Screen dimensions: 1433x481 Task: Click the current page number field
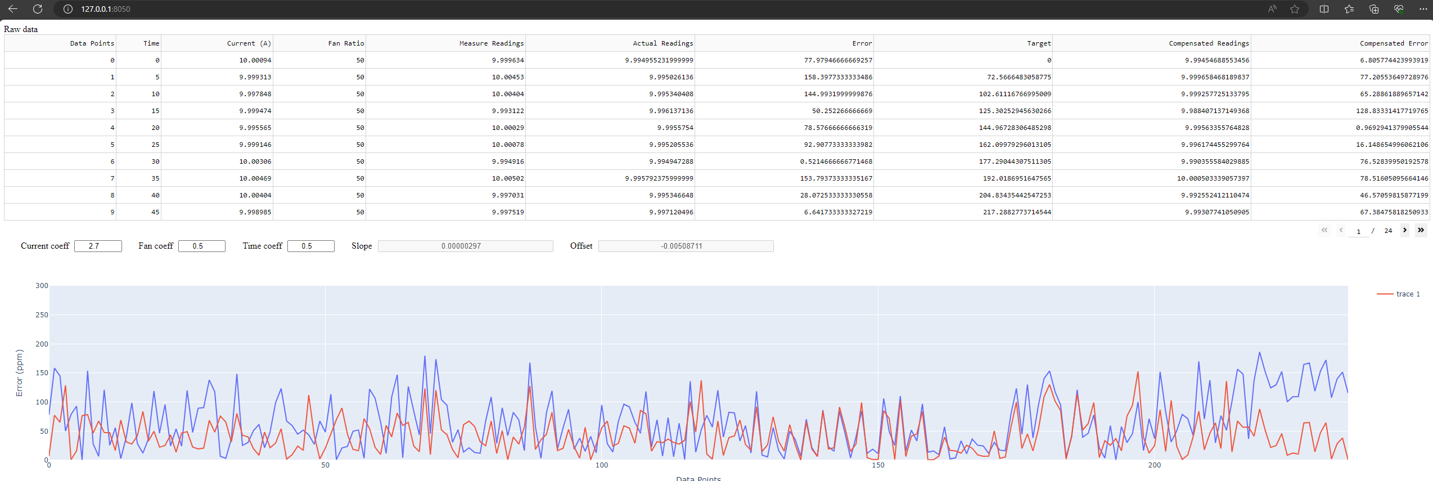[1358, 231]
